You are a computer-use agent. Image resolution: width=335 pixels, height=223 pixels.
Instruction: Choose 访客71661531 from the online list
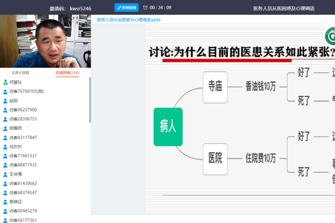tap(23, 156)
